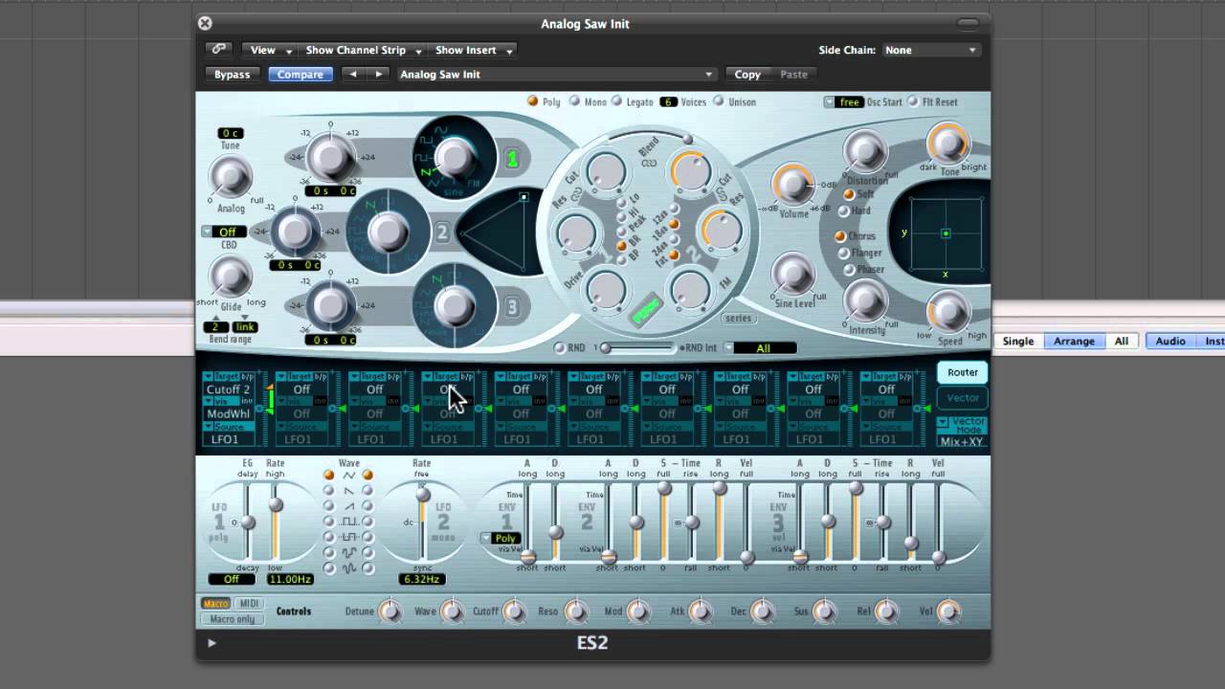The image size is (1225, 689).
Task: Toggle oscillator 1 with the green 1 button
Action: pos(512,160)
